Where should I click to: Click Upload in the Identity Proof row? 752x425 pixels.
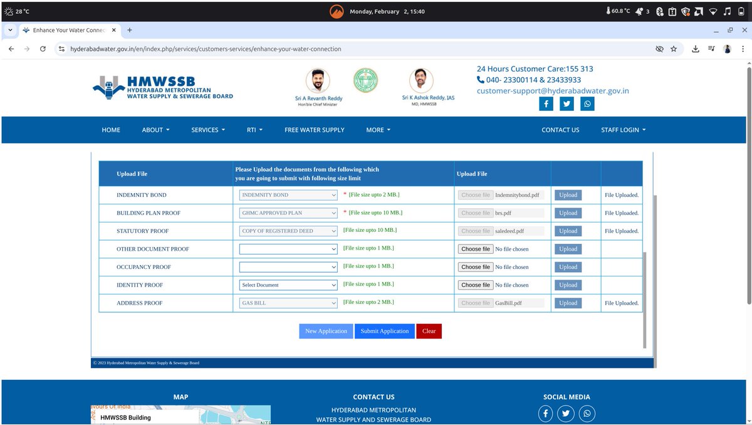pyautogui.click(x=568, y=285)
